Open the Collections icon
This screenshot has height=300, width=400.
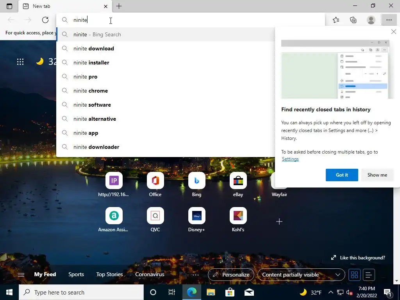click(353, 20)
